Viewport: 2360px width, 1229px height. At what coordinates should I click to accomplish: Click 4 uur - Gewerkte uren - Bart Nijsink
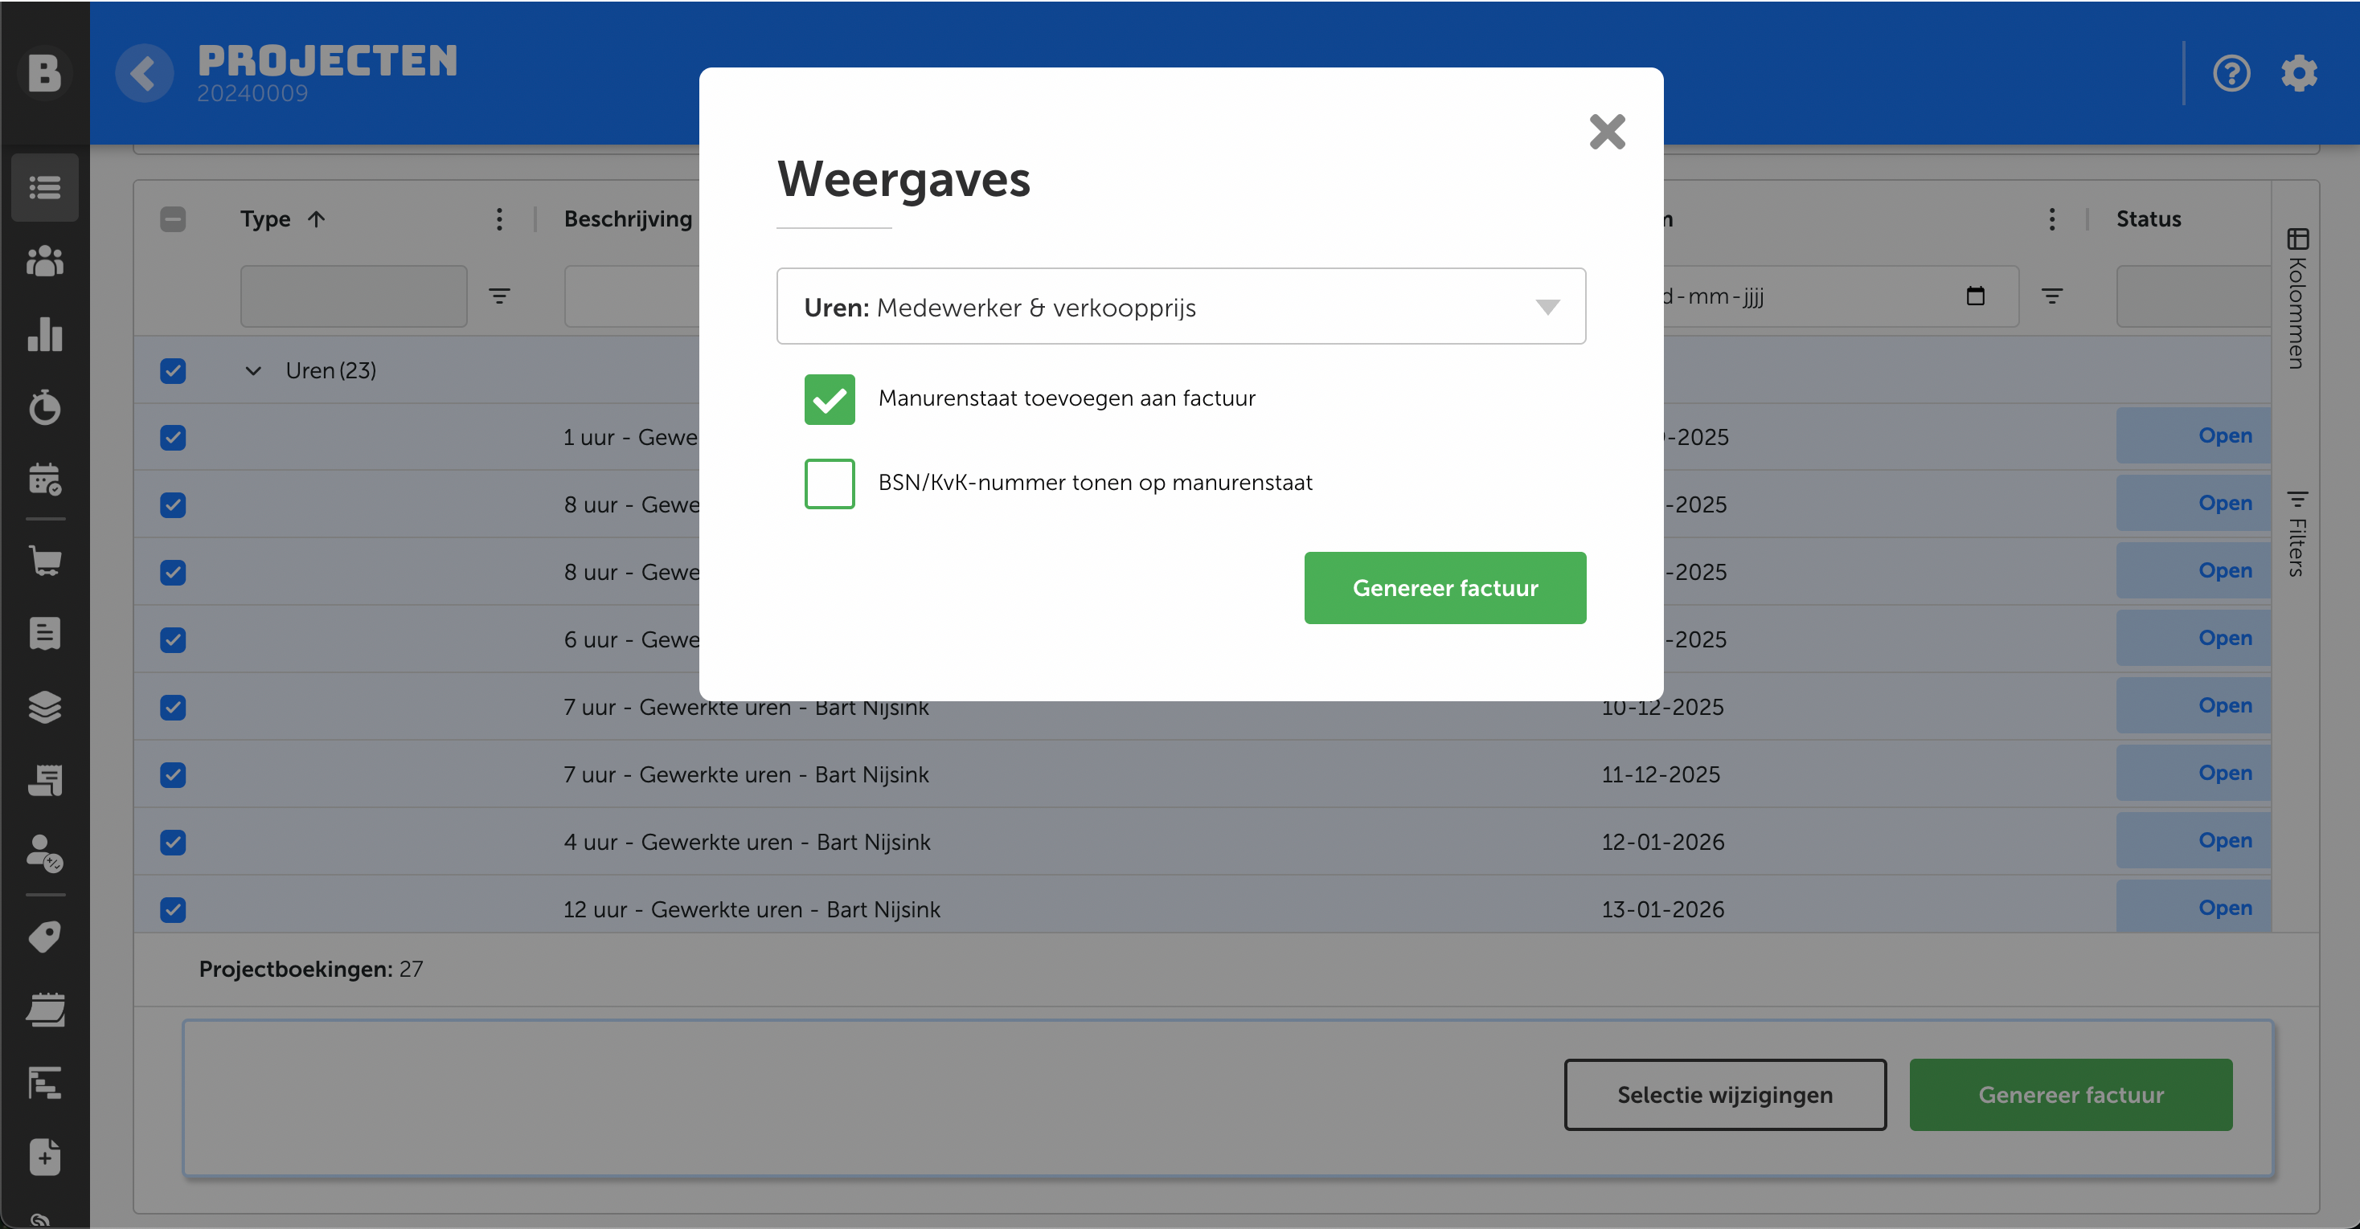(747, 843)
